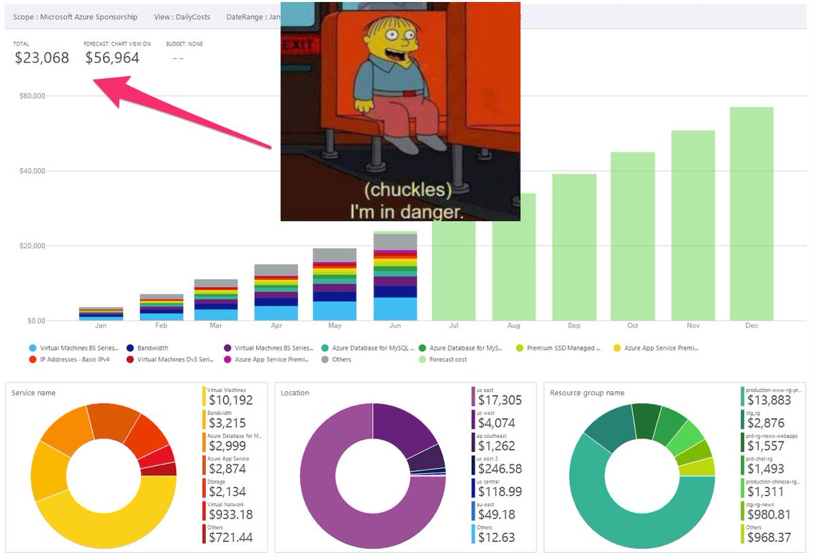Select Virtual Machines $10,192 in Service name
This screenshot has width=815, height=556.
coord(230,396)
